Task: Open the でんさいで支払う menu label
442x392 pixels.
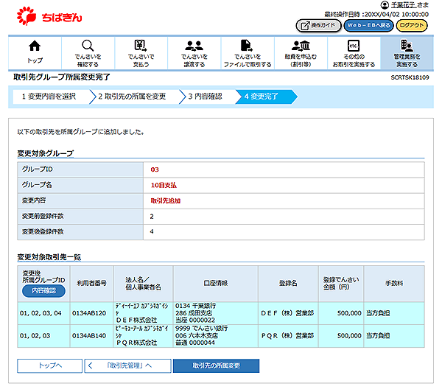Action: 141,60
